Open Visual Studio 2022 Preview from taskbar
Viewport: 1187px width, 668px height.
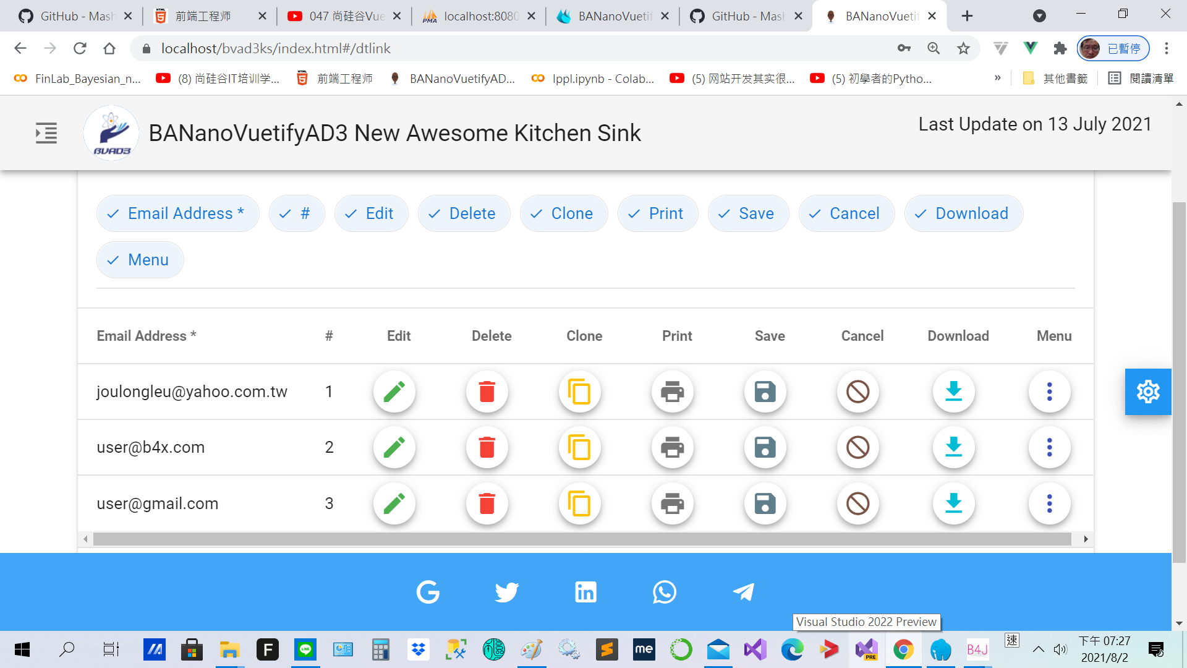866,649
